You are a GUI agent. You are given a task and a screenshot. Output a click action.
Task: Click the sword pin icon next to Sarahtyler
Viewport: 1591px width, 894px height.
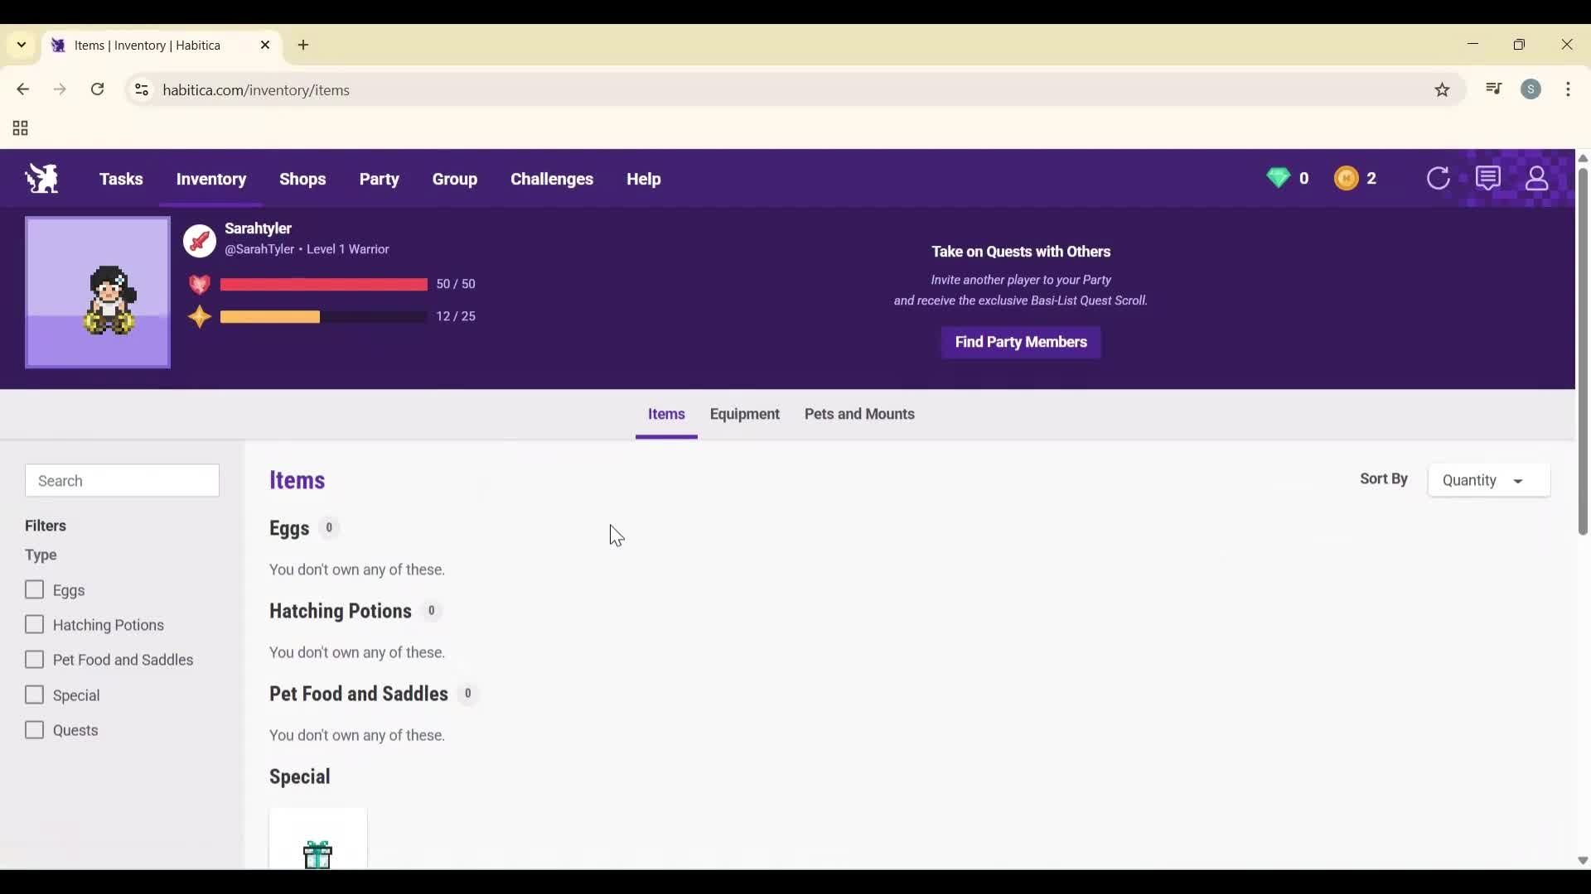[x=199, y=240]
